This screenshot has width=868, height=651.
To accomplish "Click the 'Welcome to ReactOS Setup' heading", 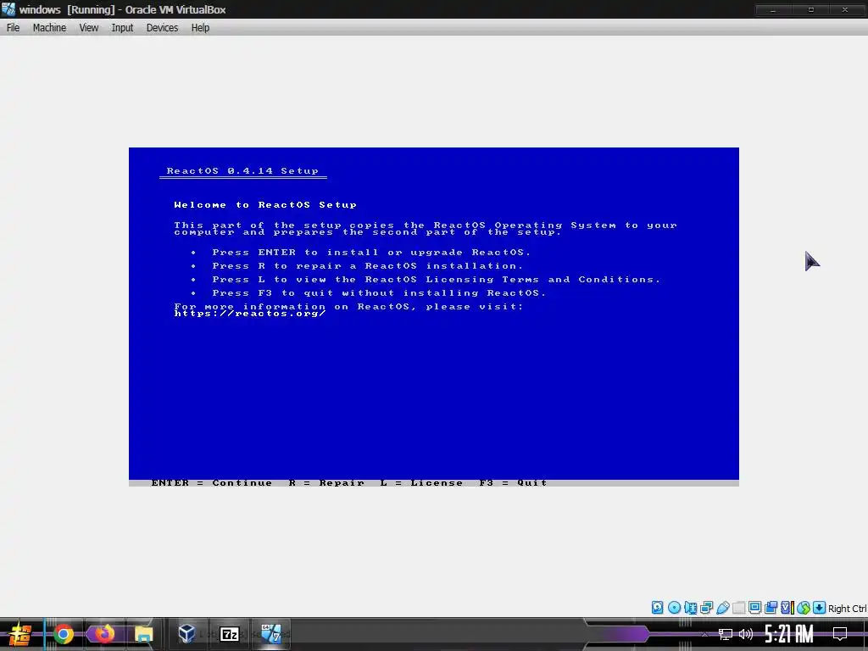I will 265,205.
